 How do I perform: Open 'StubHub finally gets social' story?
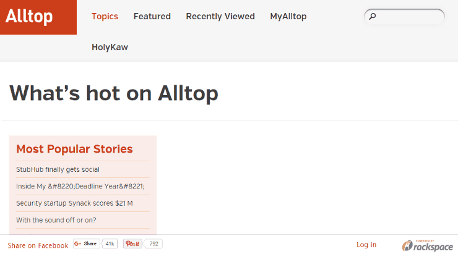(58, 169)
